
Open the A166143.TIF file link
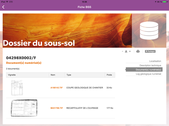(x=56, y=88)
